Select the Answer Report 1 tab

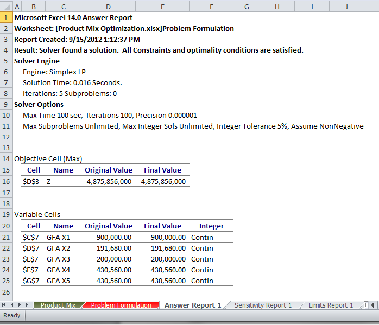[193, 305]
